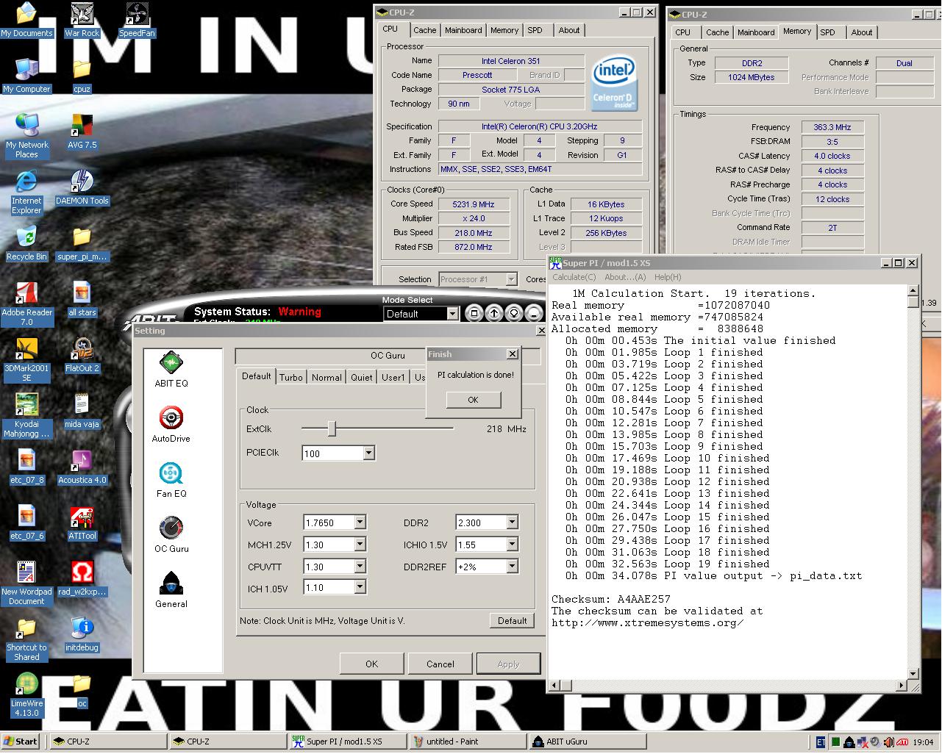Switch to untitled - Paint taskbar button
This screenshot has width=942, height=754.
[468, 742]
